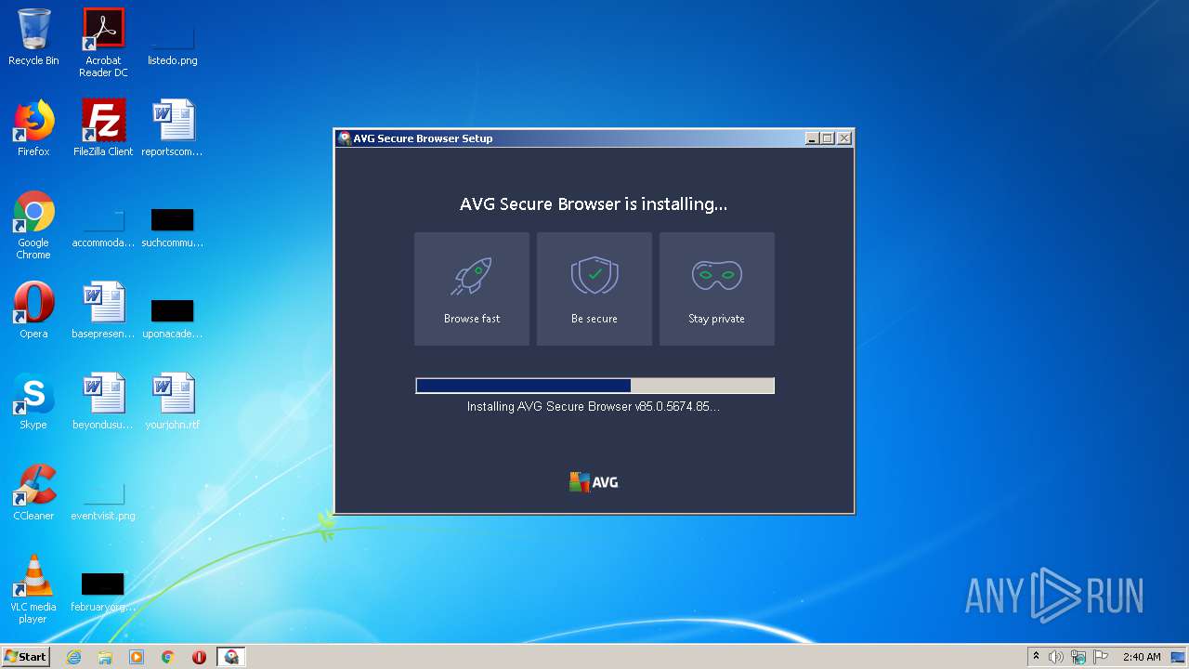This screenshot has width=1189, height=669.
Task: Click 'AVG Secure Browser is installing...' heading
Action: coord(594,203)
